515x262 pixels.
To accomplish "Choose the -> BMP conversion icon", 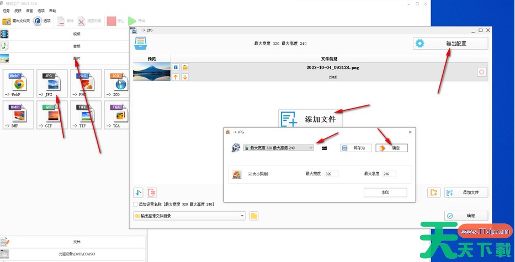I will point(18,115).
